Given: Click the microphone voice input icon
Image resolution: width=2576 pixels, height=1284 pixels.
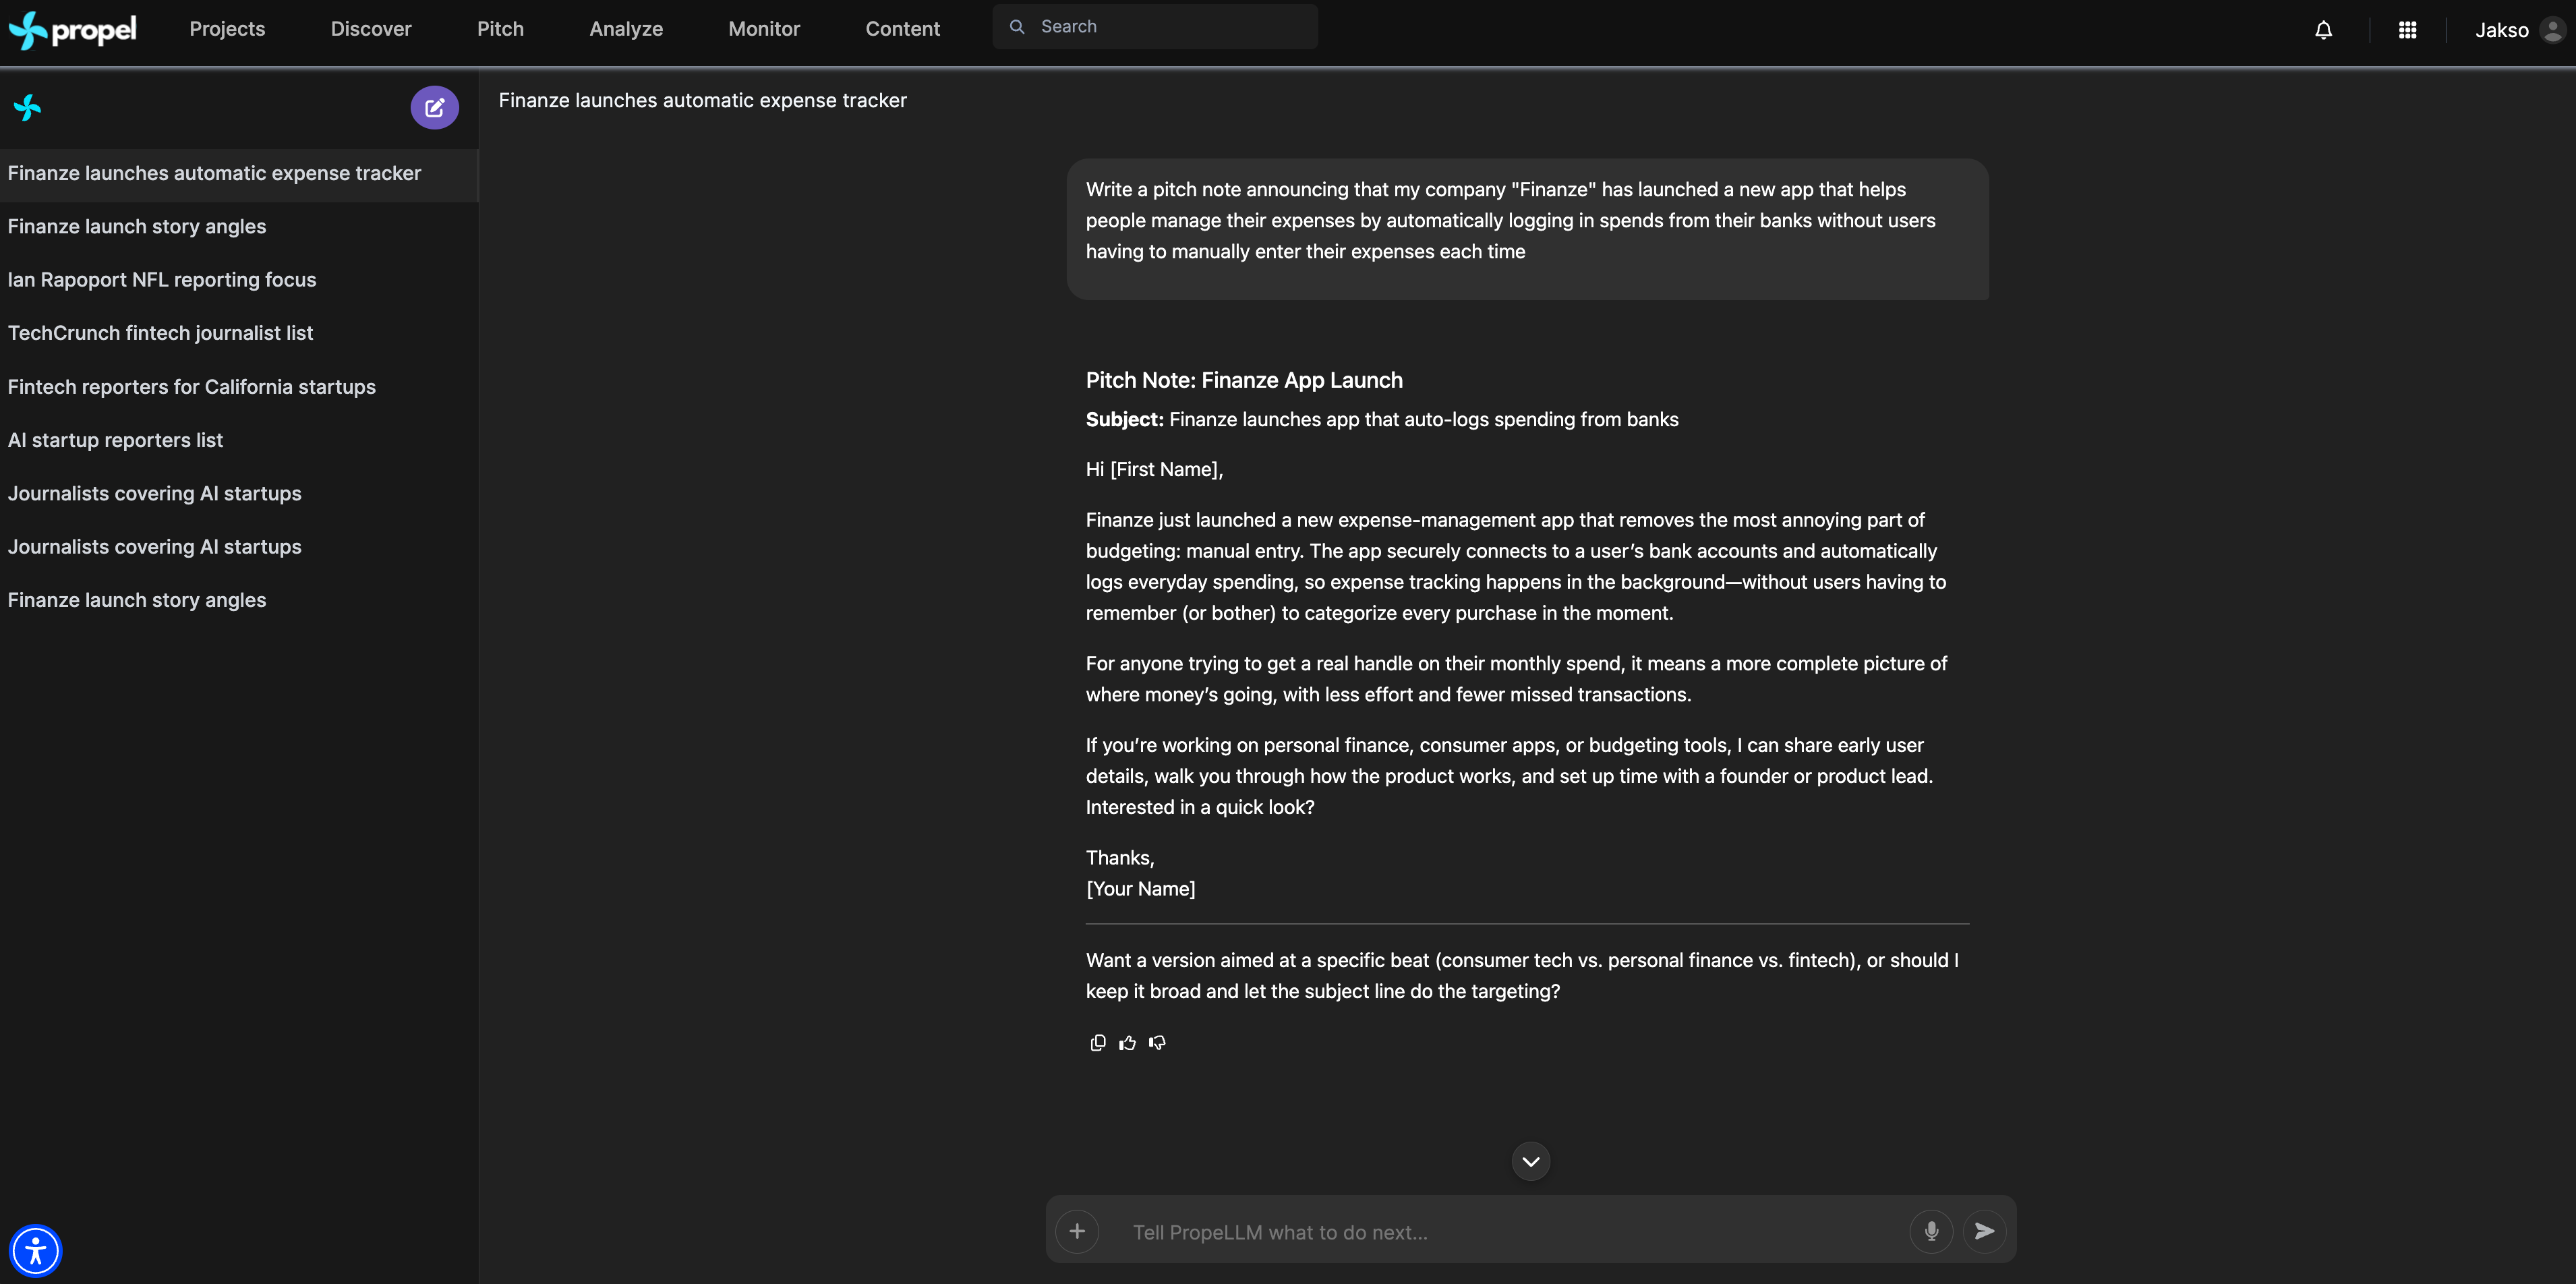Looking at the screenshot, I should [x=1930, y=1231].
